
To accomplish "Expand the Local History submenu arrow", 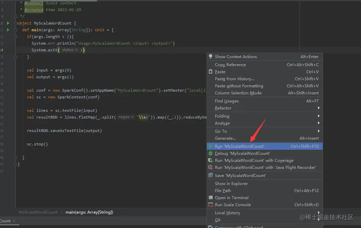I will pyautogui.click(x=319, y=213).
